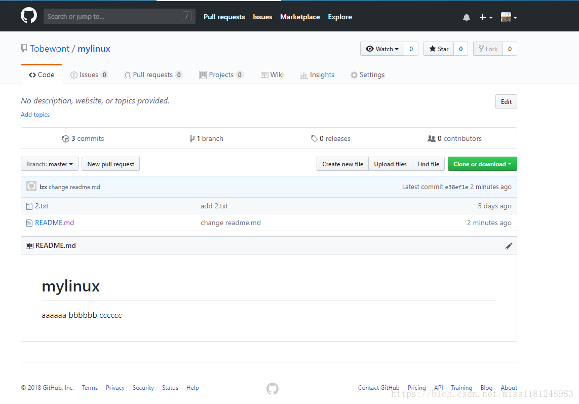
Task: Open Contact GitHub footer link
Action: [x=378, y=388]
